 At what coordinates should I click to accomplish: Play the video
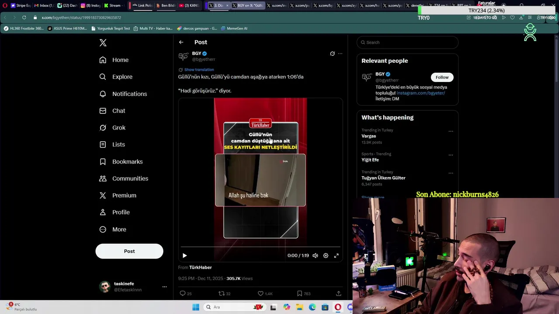(x=184, y=256)
